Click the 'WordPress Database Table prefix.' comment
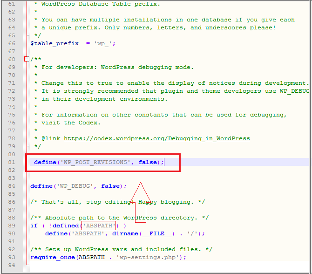Viewport: 312px width, 274px height. click(x=97, y=4)
